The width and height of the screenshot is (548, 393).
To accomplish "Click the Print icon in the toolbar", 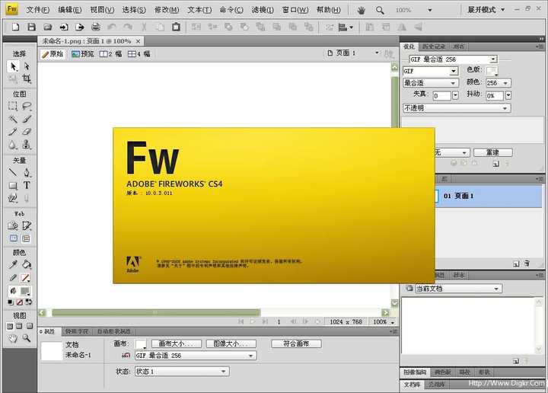I will pyautogui.click(x=96, y=27).
